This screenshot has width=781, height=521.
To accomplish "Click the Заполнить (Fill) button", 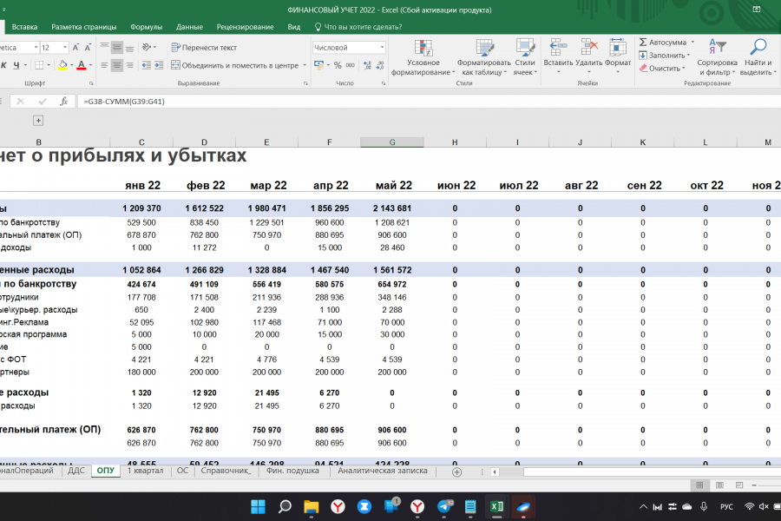I will click(x=666, y=55).
